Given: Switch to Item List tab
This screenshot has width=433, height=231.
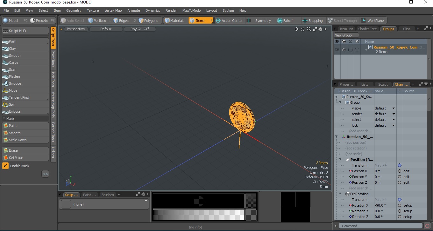Looking at the screenshot, I should (x=346, y=29).
